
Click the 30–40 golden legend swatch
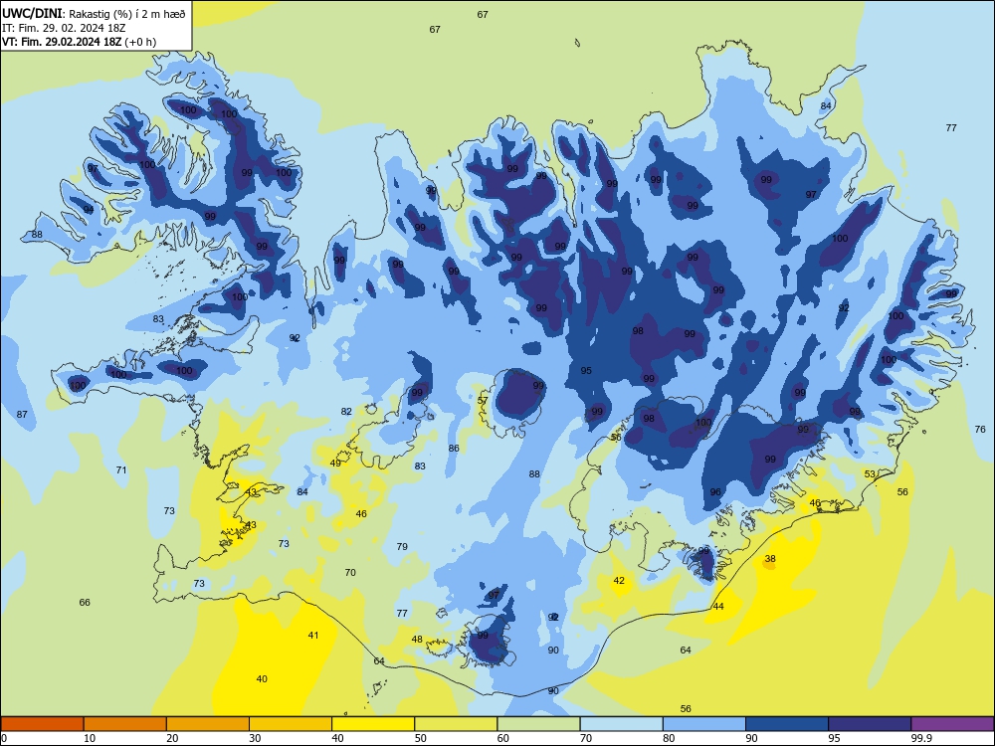[x=291, y=724]
